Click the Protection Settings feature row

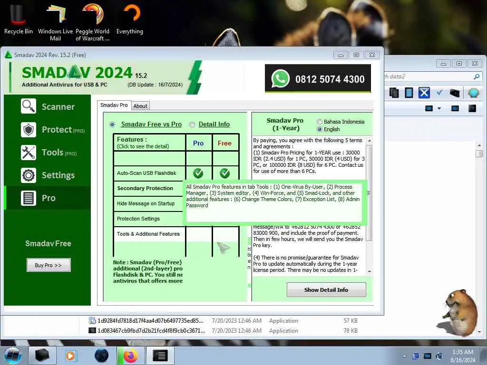click(149, 219)
